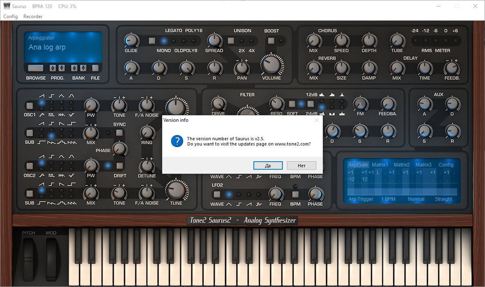This screenshot has width=485, height=287.
Task: Select the square waveform icon above OSC1 row
Action: [51, 96]
